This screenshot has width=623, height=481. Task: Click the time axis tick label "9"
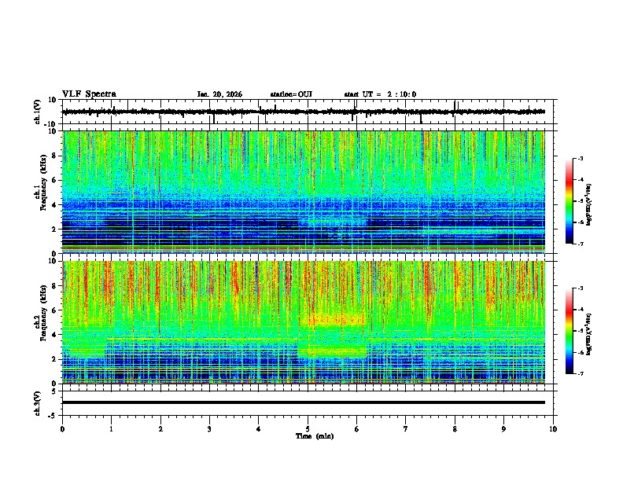(x=503, y=429)
